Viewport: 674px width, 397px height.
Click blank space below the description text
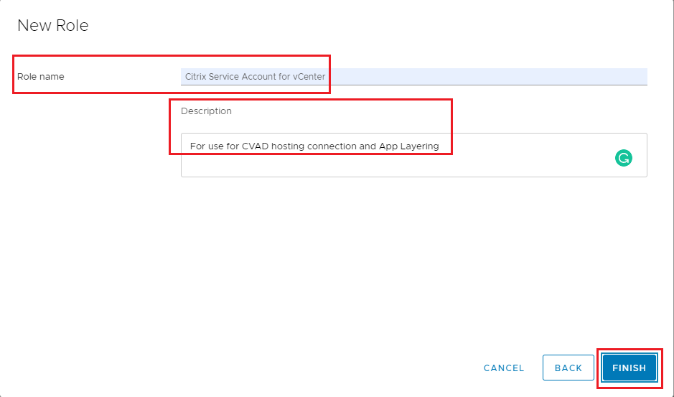tap(359, 167)
